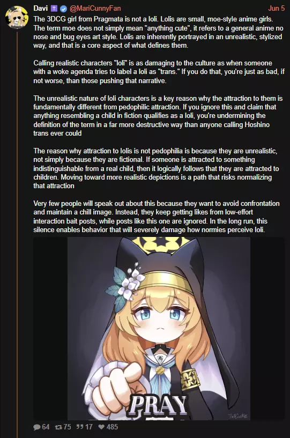This screenshot has height=438, width=290.
Task: Open the Davi display name link
Action: (x=41, y=9)
